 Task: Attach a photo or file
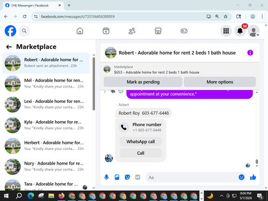coord(117,177)
